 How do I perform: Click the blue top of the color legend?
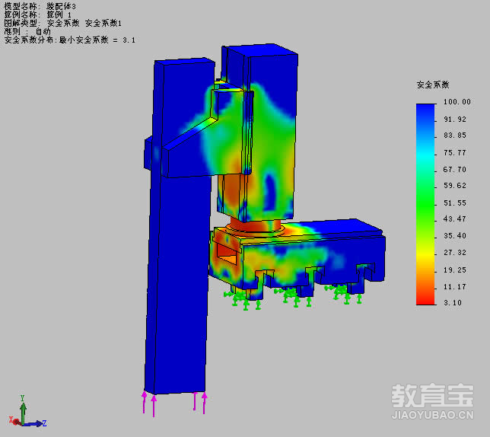click(425, 110)
